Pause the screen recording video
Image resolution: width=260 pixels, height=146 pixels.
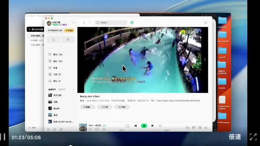point(3,137)
